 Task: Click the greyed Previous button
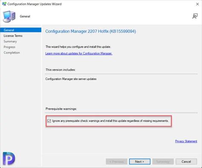[x=116, y=162]
